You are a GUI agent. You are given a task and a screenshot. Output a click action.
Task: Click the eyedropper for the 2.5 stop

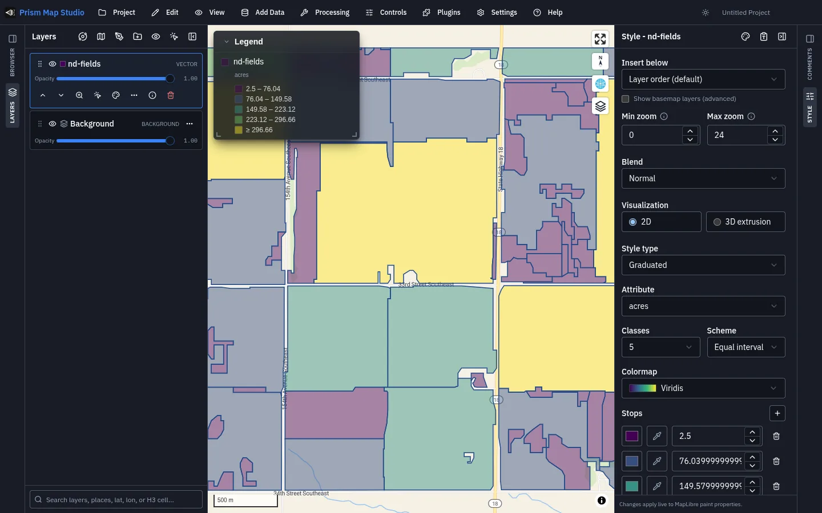point(657,436)
